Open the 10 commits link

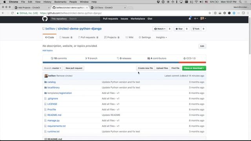click(59, 58)
